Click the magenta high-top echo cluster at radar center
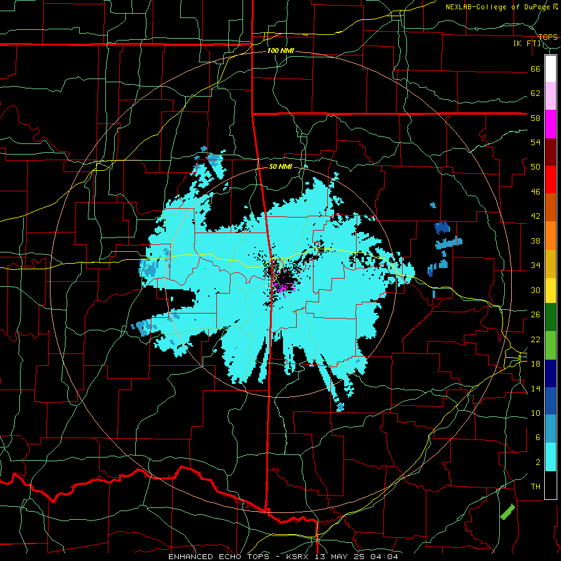Image resolution: width=561 pixels, height=561 pixels. point(284,286)
